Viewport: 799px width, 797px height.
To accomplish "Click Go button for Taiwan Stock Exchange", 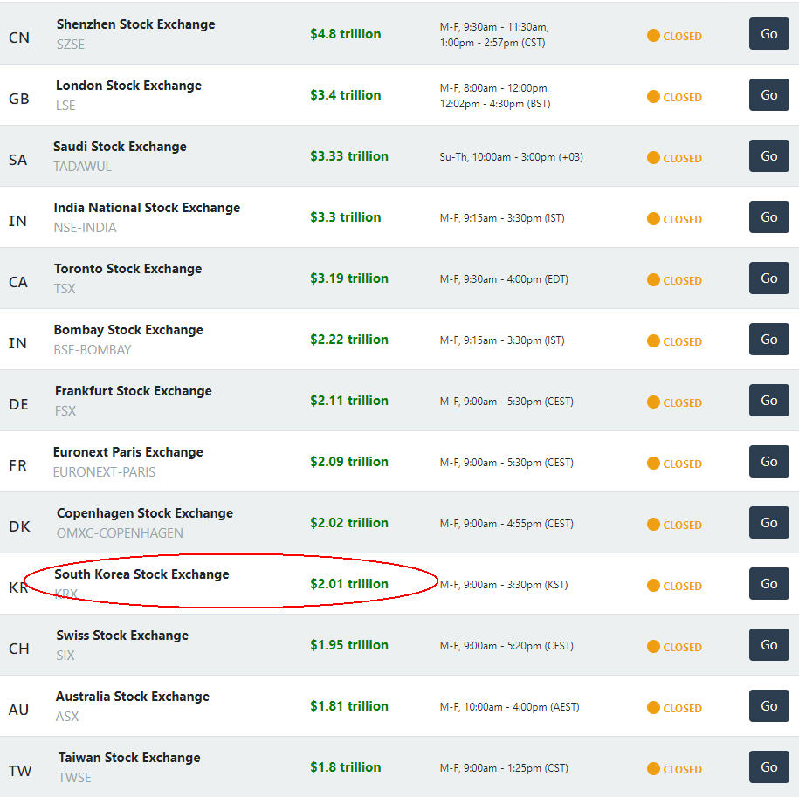I will 768,767.
